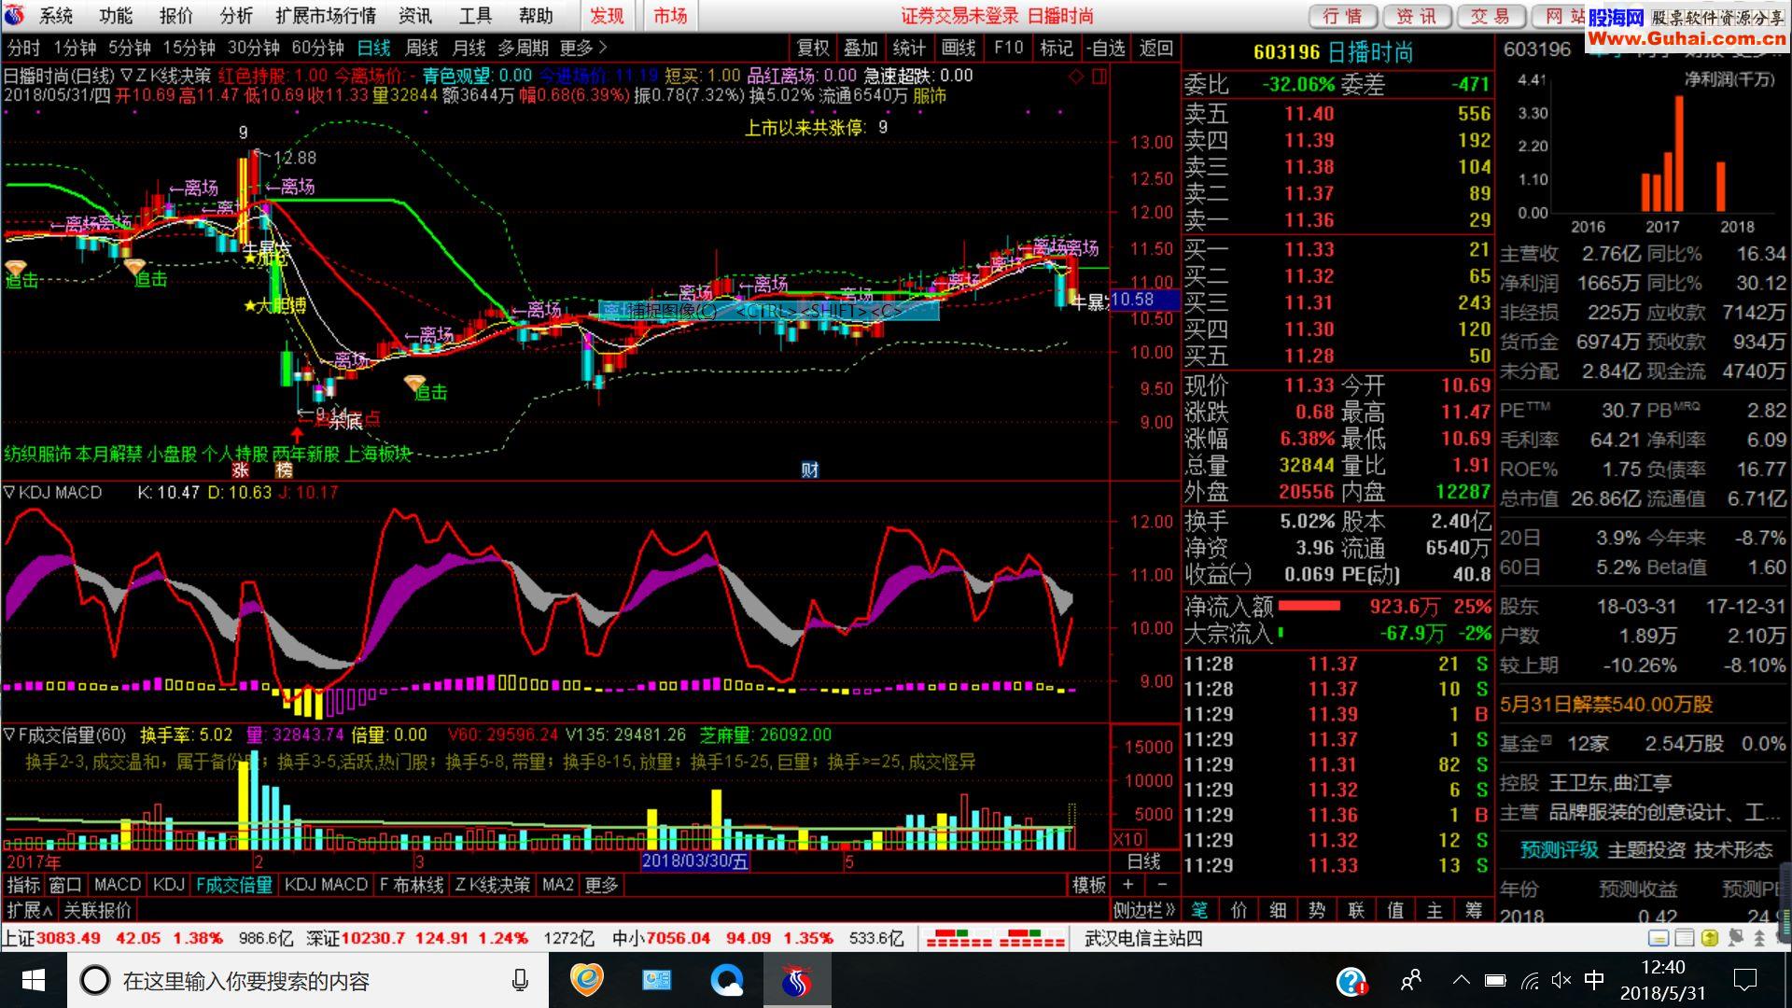The height and width of the screenshot is (1008, 1792).
Task: Click the muted speaker tray icon
Action: tap(1561, 981)
